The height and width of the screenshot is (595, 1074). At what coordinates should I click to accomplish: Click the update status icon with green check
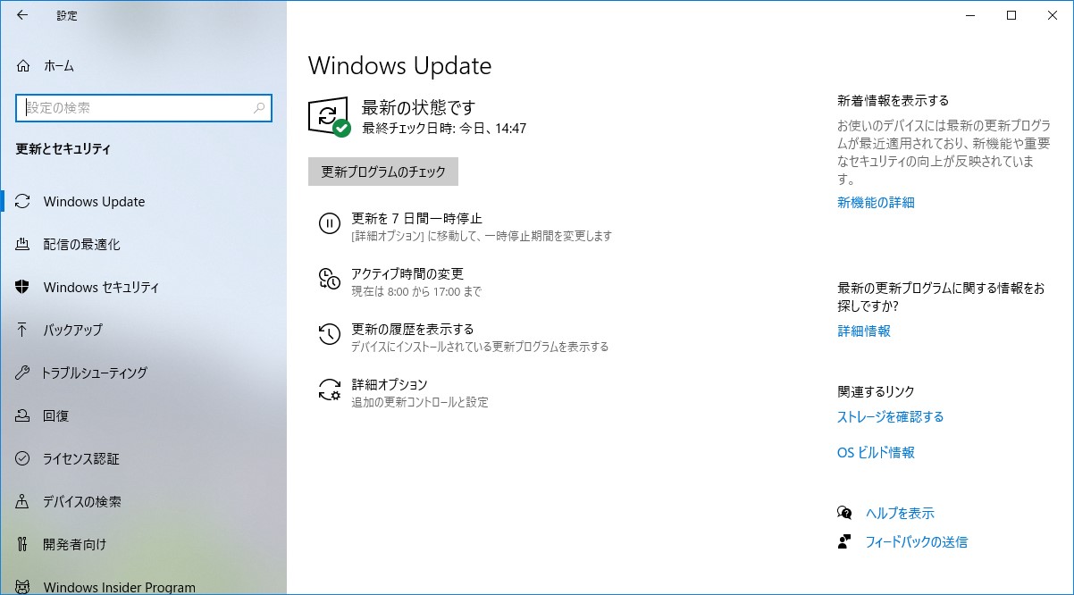point(329,116)
